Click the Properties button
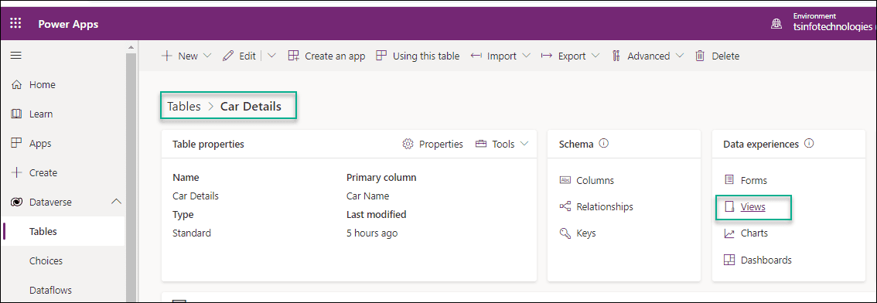877x303 pixels. (433, 145)
